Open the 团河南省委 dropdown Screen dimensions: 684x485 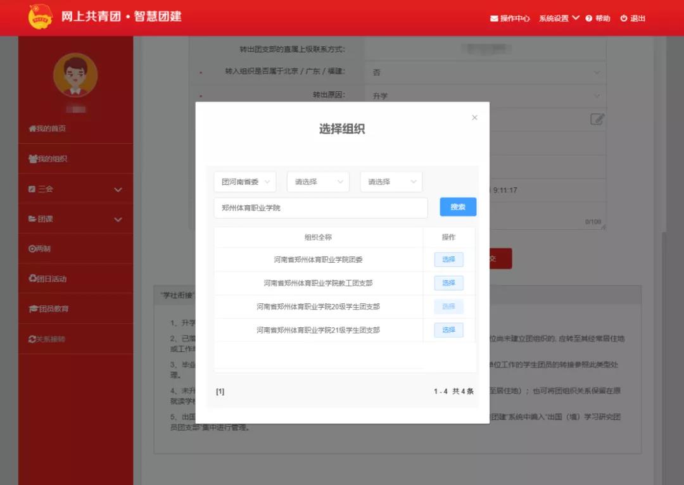245,182
